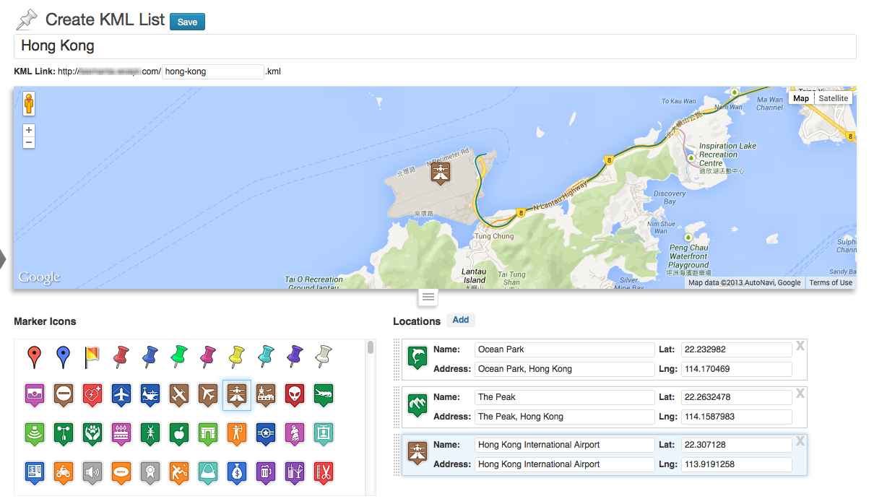Pick the yellow pushpin marker
The height and width of the screenshot is (504, 874).
point(237,356)
